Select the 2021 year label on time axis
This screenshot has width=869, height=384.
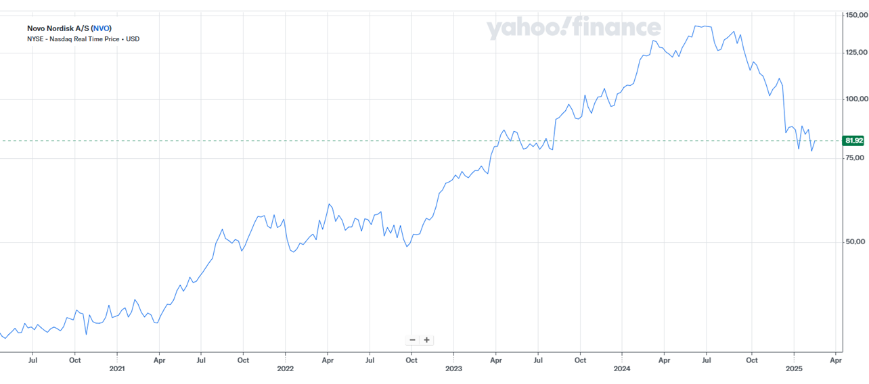pos(117,369)
